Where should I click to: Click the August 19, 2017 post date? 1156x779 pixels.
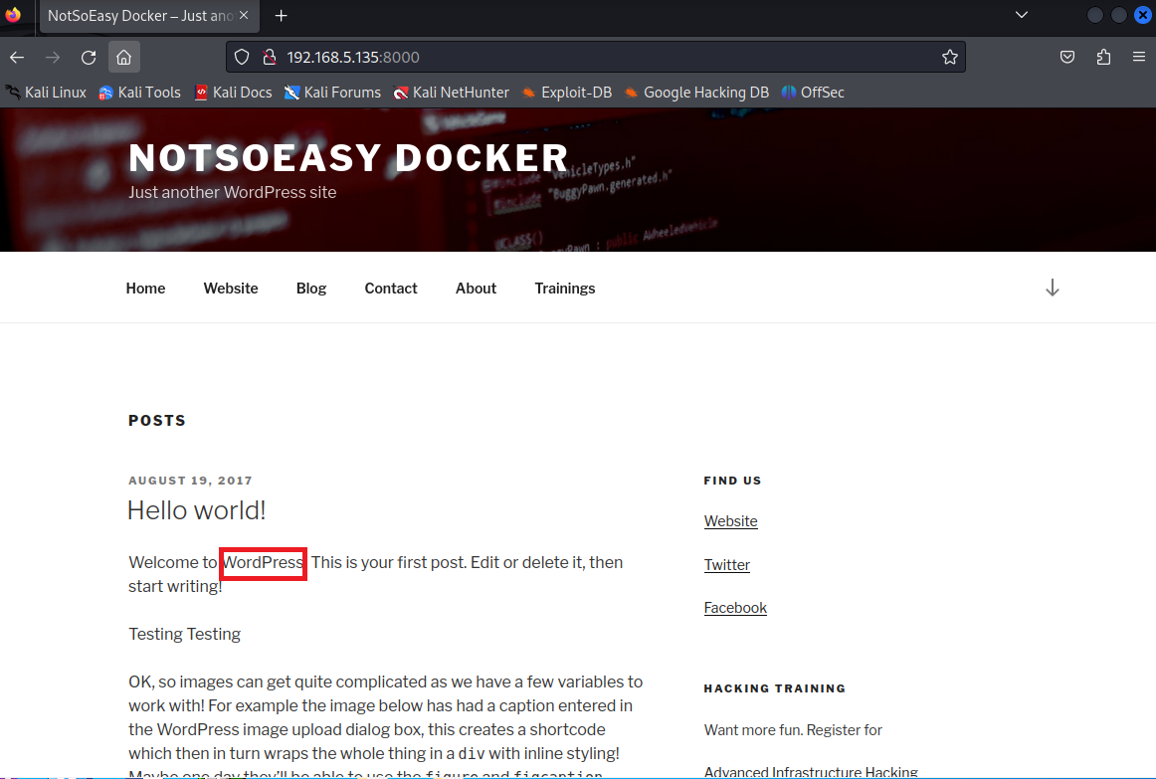click(190, 481)
